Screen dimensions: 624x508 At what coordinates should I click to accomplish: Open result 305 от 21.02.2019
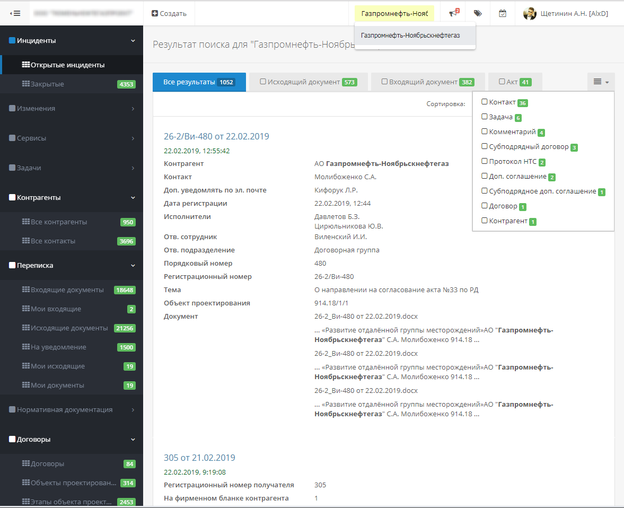point(199,458)
